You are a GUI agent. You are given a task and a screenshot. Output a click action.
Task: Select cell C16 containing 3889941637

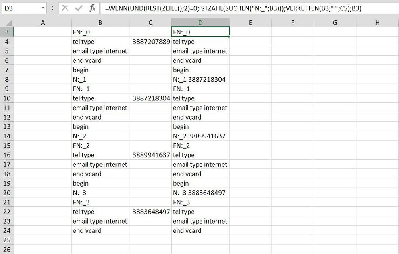tap(151, 155)
